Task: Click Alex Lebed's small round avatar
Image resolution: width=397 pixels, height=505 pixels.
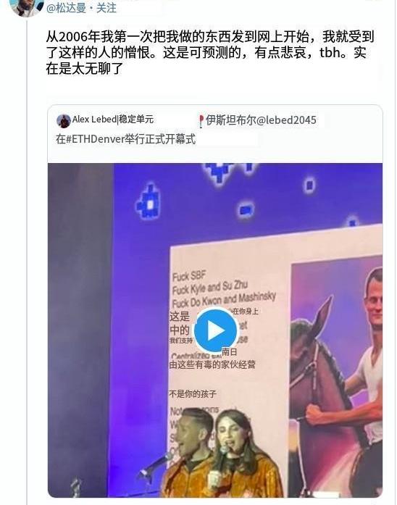Action: click(64, 121)
